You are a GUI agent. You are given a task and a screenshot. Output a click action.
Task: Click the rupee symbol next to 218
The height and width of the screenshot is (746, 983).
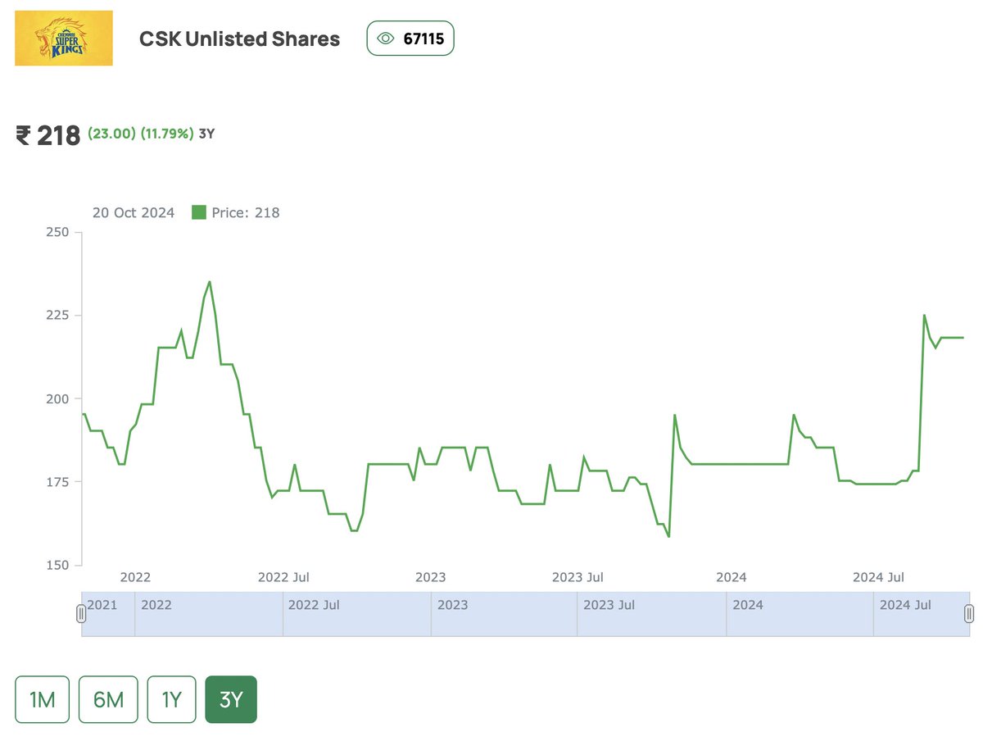pyautogui.click(x=23, y=134)
